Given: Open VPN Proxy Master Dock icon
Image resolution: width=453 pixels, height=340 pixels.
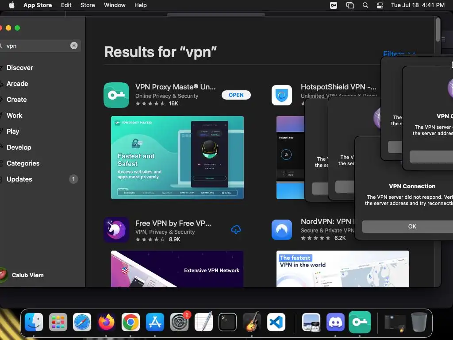Looking at the screenshot, I should tap(360, 322).
